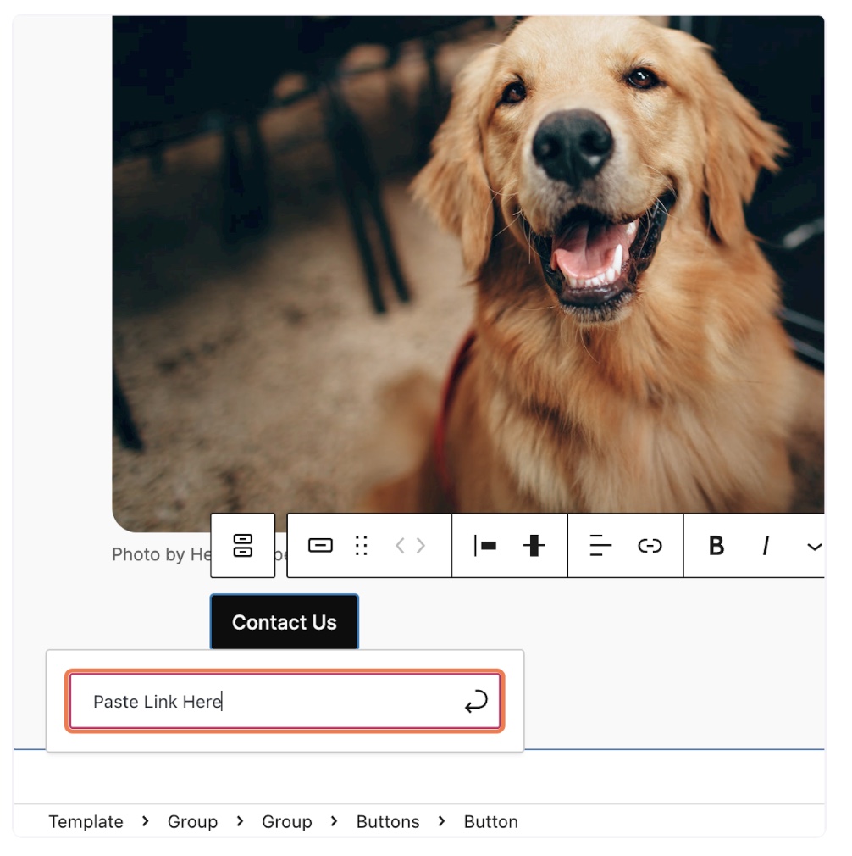The width and height of the screenshot is (852, 856).
Task: Move the button block left
Action: pyautogui.click(x=401, y=545)
